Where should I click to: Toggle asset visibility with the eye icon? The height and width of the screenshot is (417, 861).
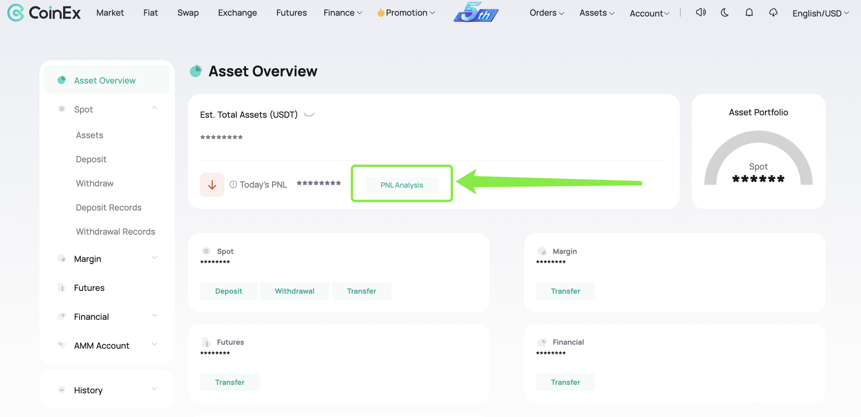[x=309, y=114]
